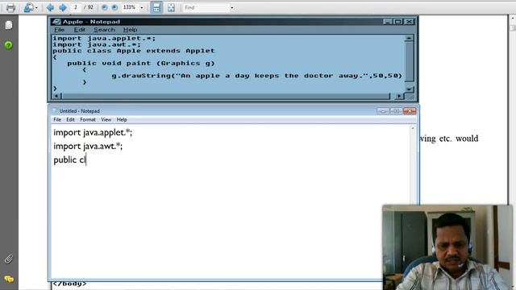Open Edit menu in Apple Notepad image
This screenshot has width=516, height=290.
click(79, 30)
